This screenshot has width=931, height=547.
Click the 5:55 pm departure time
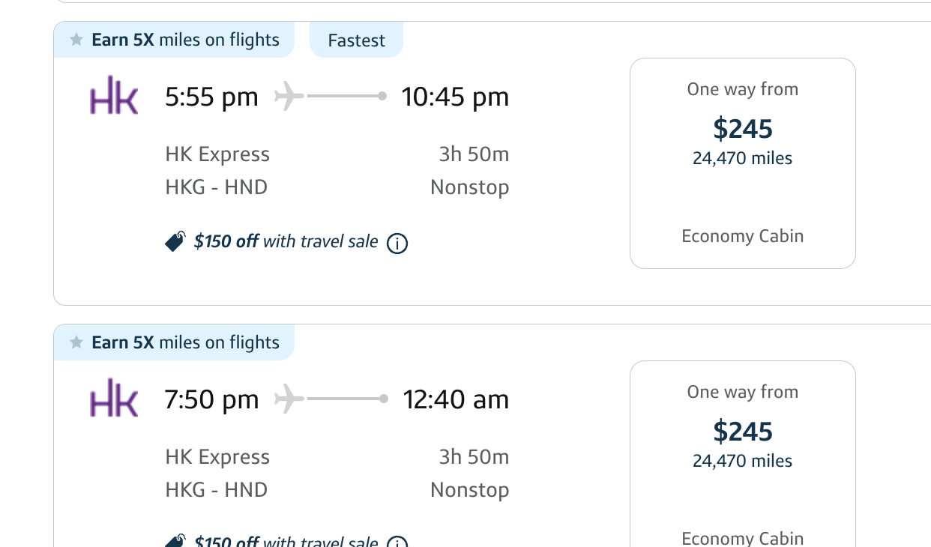(x=211, y=97)
